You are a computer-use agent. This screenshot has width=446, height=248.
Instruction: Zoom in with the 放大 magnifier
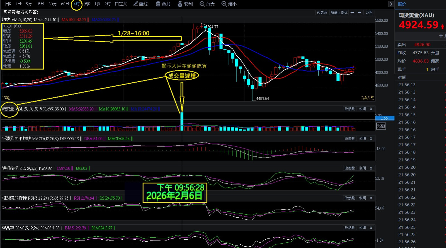(207, 4)
